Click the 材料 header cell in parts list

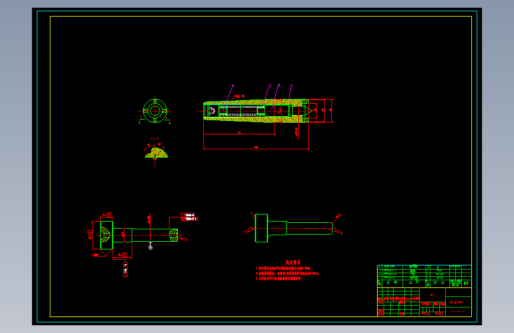point(439,283)
